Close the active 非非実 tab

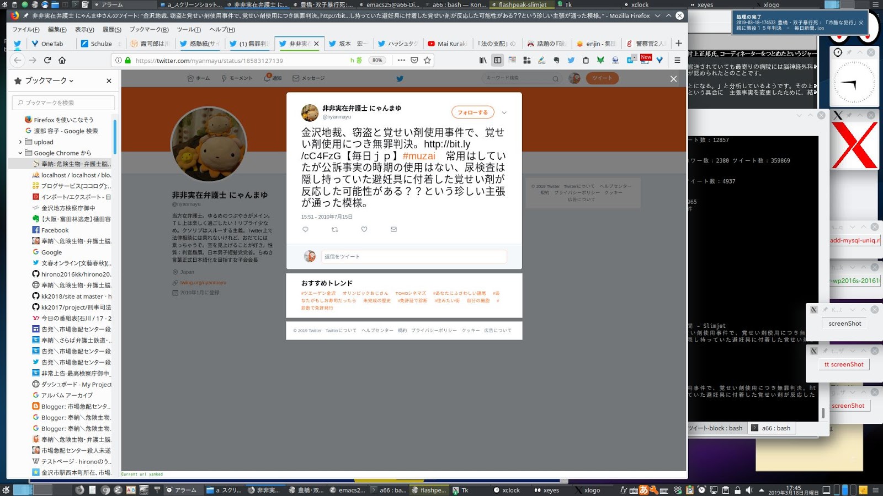(x=316, y=44)
